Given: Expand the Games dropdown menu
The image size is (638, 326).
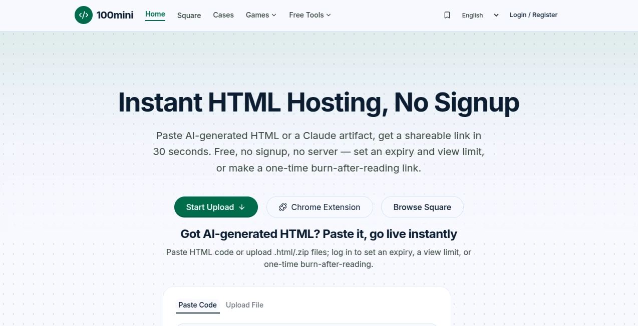Looking at the screenshot, I should pyautogui.click(x=261, y=15).
